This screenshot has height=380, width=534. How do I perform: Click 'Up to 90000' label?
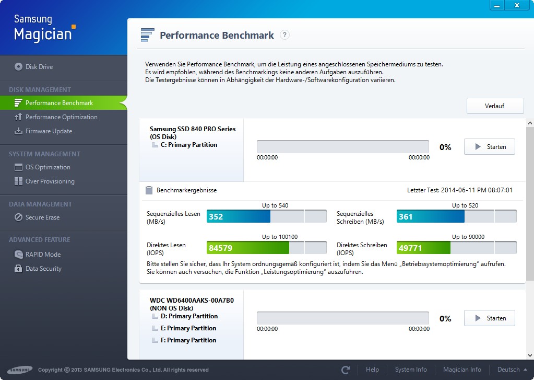pos(468,237)
